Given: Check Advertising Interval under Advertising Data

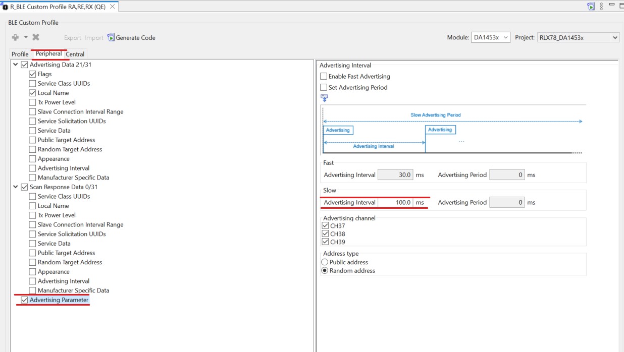Looking at the screenshot, I should [x=32, y=168].
